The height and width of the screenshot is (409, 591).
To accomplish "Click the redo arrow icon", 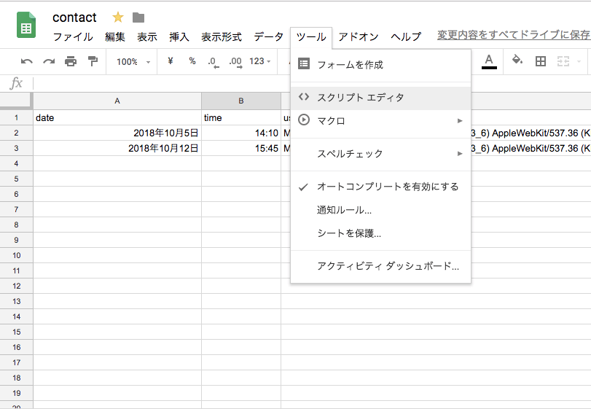I will point(49,61).
